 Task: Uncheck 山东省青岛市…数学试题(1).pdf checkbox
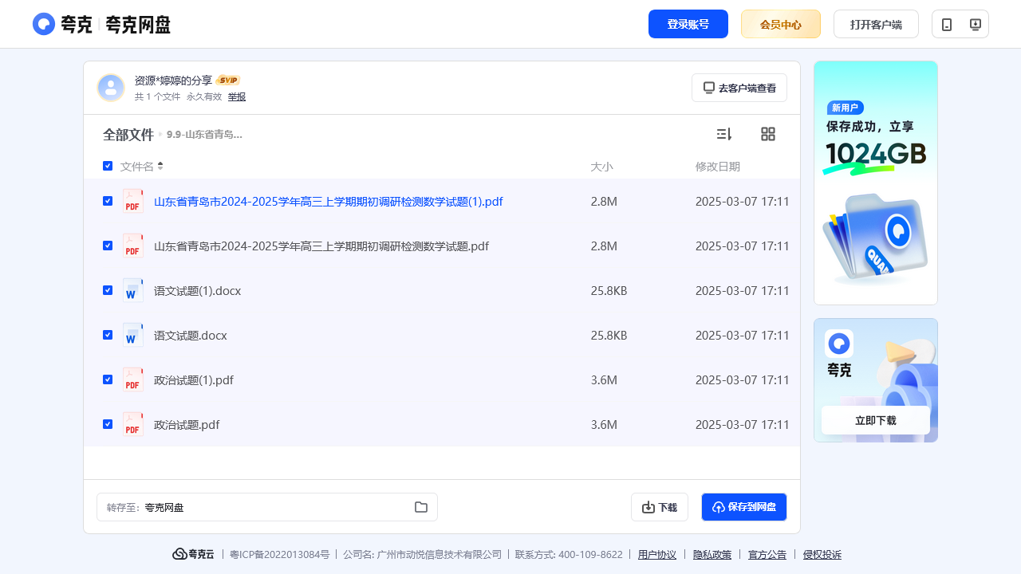coord(108,201)
